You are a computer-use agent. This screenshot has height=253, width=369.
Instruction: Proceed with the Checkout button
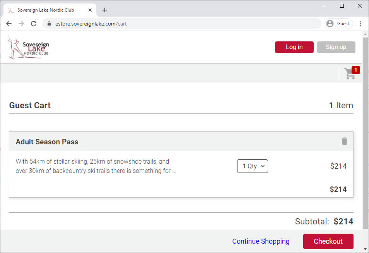328,241
